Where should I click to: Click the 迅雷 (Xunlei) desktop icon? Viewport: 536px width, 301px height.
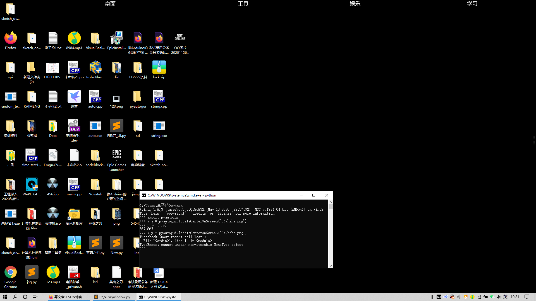[x=74, y=97]
